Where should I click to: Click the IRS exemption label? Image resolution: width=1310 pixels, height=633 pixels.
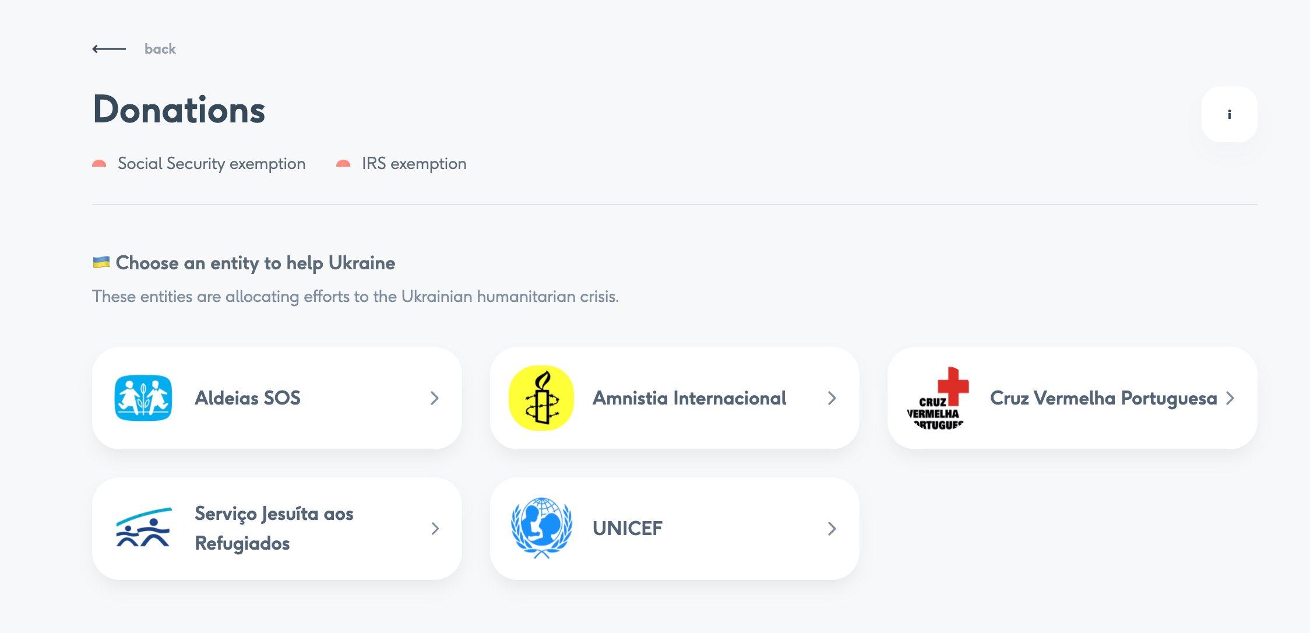[414, 164]
